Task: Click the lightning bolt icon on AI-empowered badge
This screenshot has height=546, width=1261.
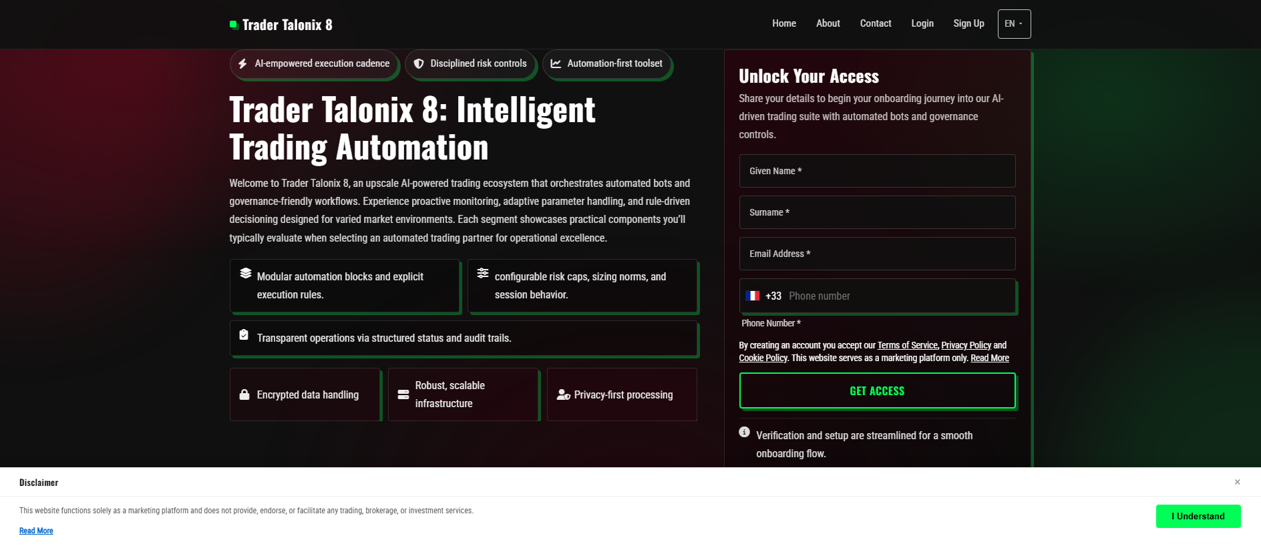Action: pos(242,63)
